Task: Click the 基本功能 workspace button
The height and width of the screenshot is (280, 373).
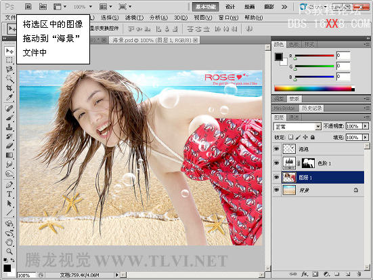Action: [205, 7]
